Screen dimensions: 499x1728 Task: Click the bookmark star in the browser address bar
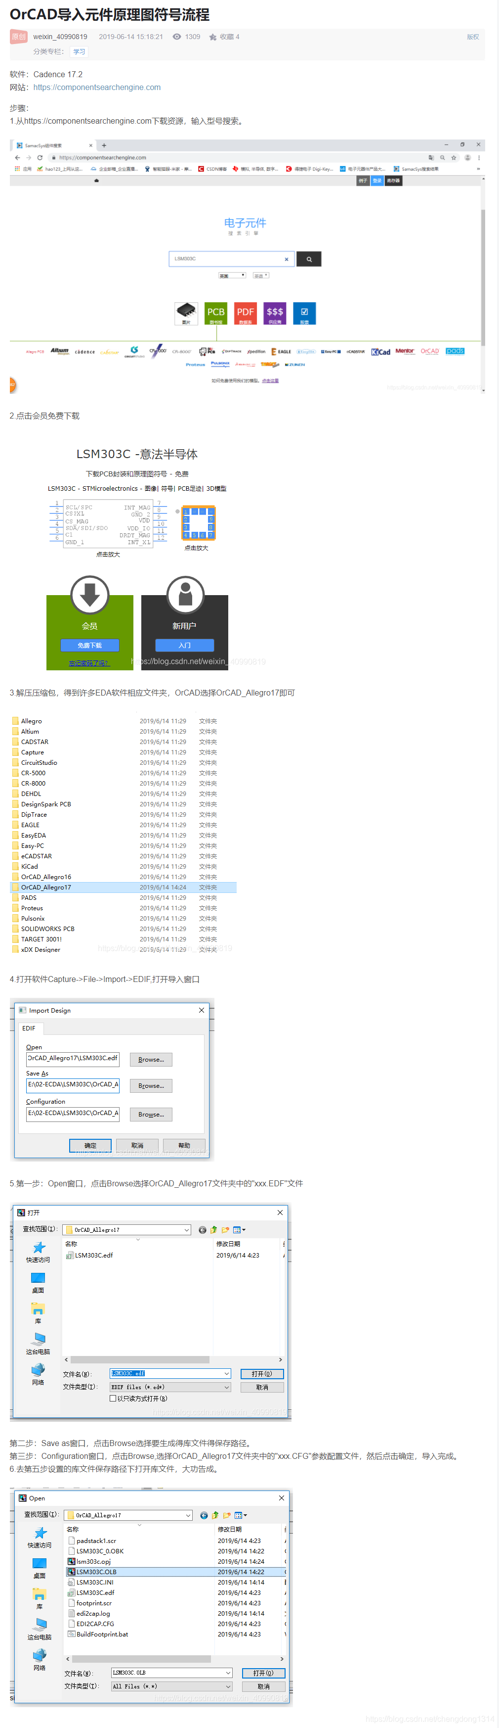tap(454, 158)
